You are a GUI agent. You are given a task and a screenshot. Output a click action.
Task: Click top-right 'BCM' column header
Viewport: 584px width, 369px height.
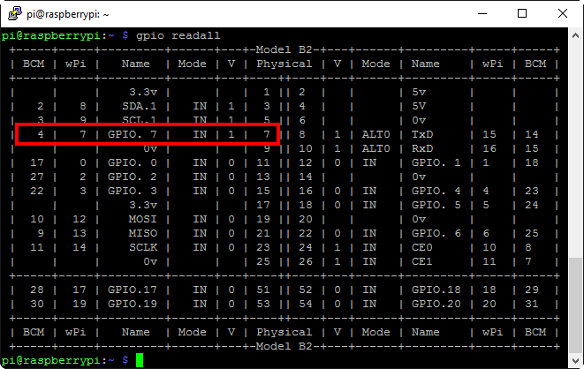click(535, 64)
